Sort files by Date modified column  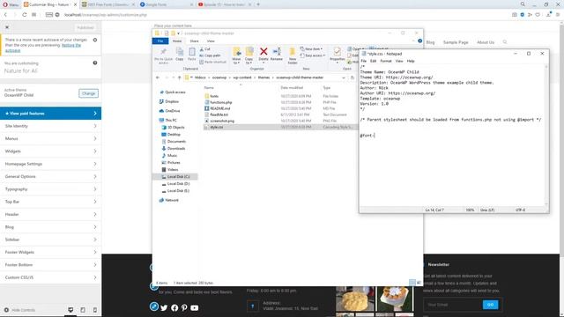coord(292,88)
